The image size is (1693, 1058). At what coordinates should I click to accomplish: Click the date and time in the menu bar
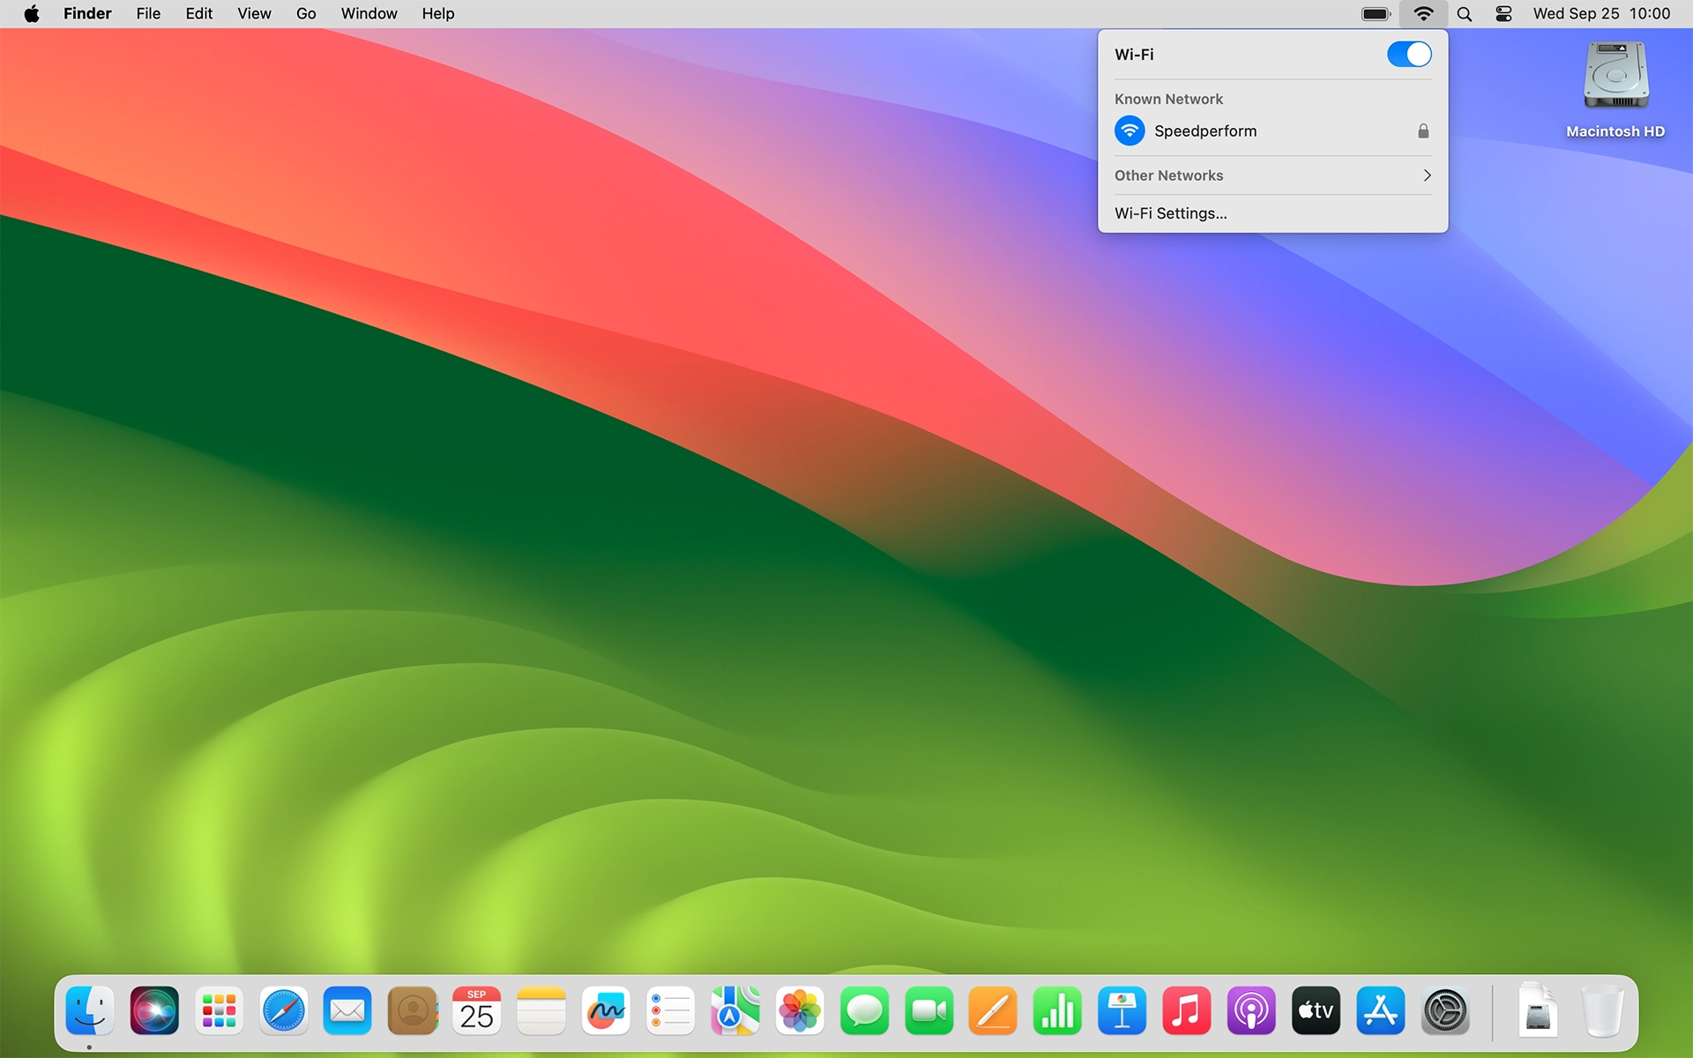click(x=1600, y=14)
